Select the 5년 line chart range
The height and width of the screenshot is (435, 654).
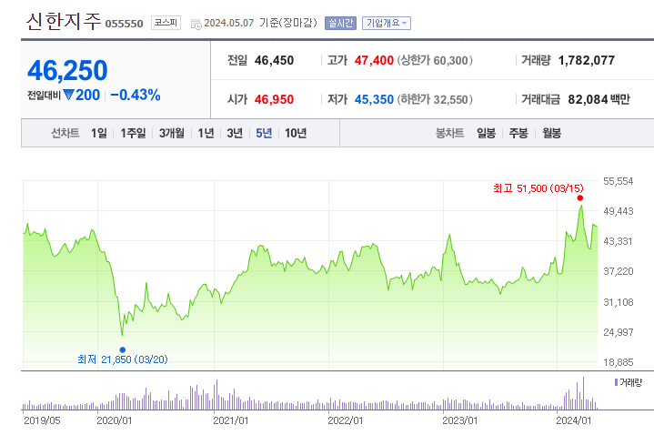click(x=264, y=133)
